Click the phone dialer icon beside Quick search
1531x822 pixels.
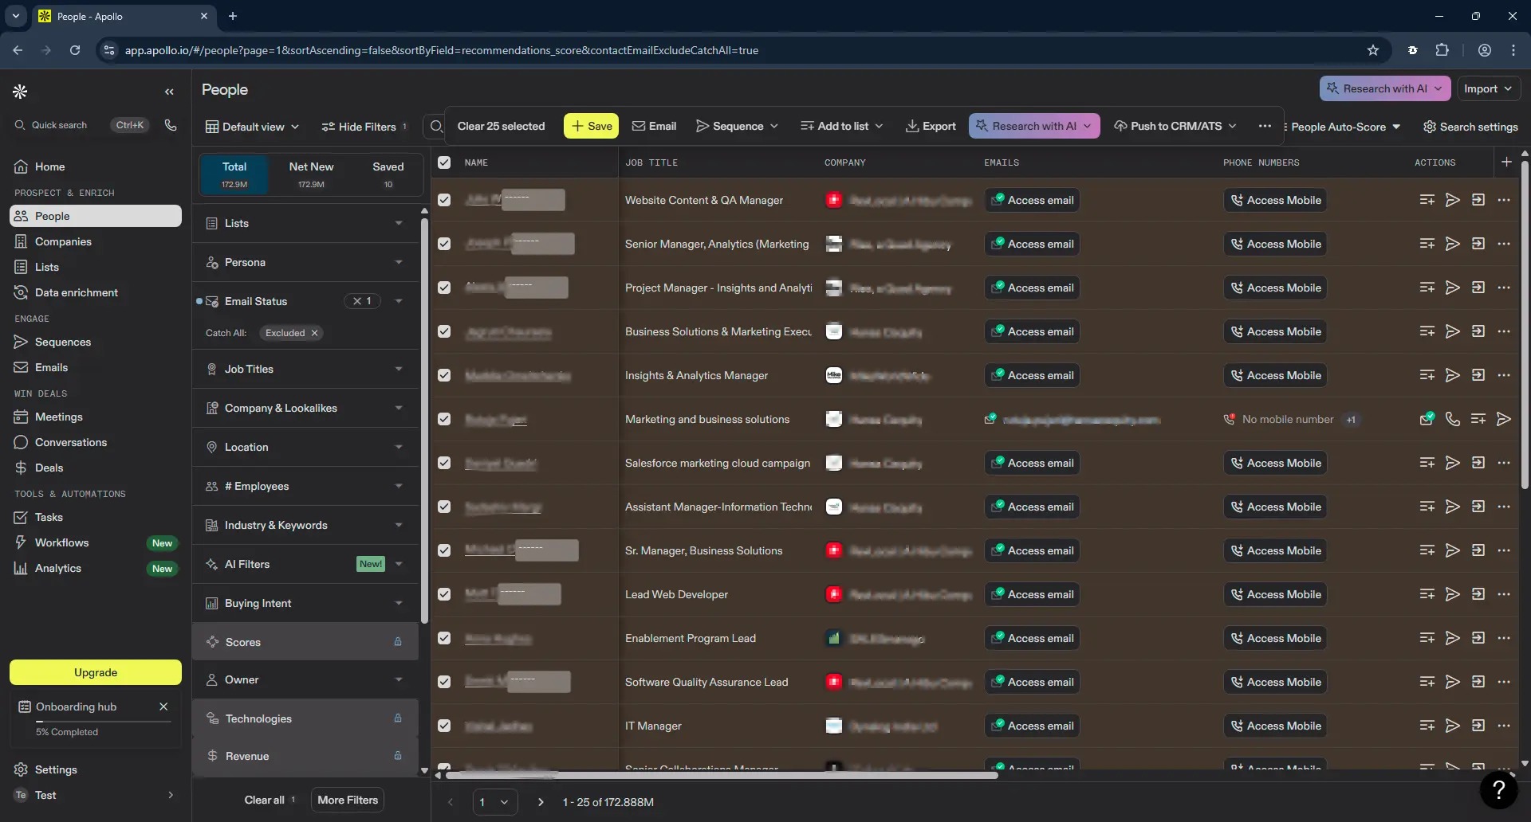point(171,125)
